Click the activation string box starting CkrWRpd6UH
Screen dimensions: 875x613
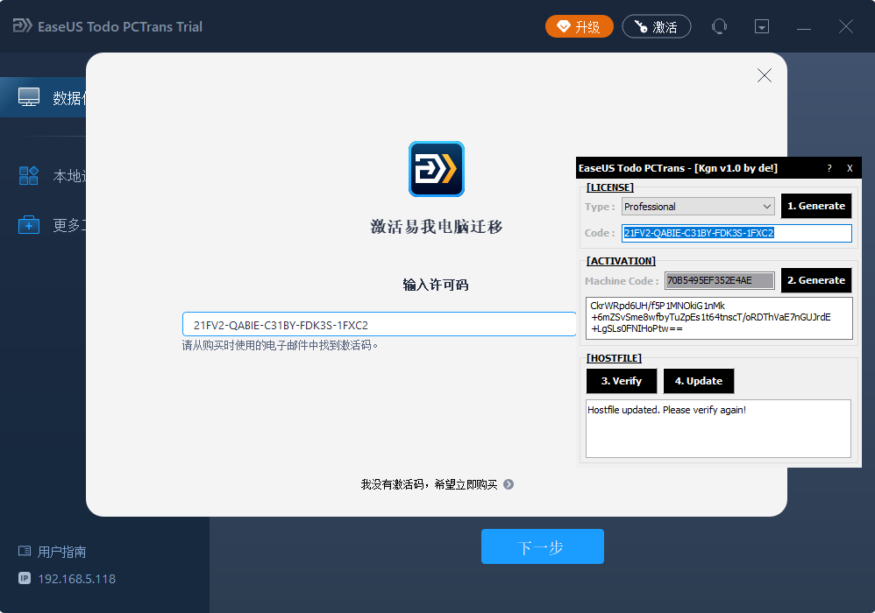coord(719,318)
